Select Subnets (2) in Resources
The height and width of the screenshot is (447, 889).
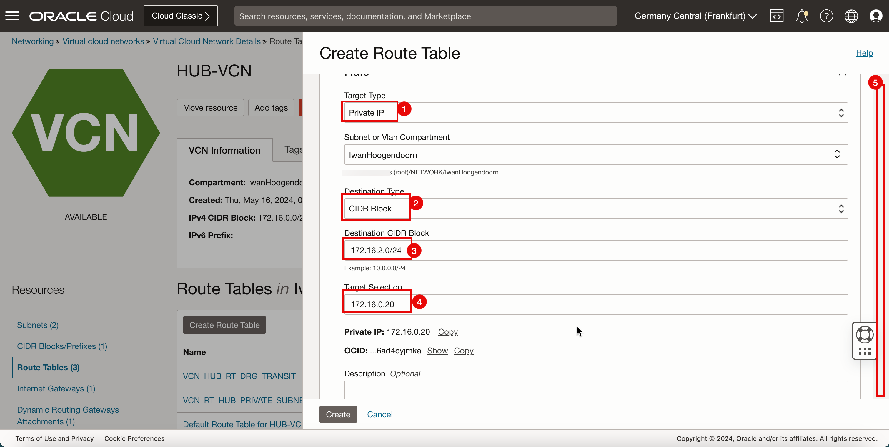[x=38, y=325]
